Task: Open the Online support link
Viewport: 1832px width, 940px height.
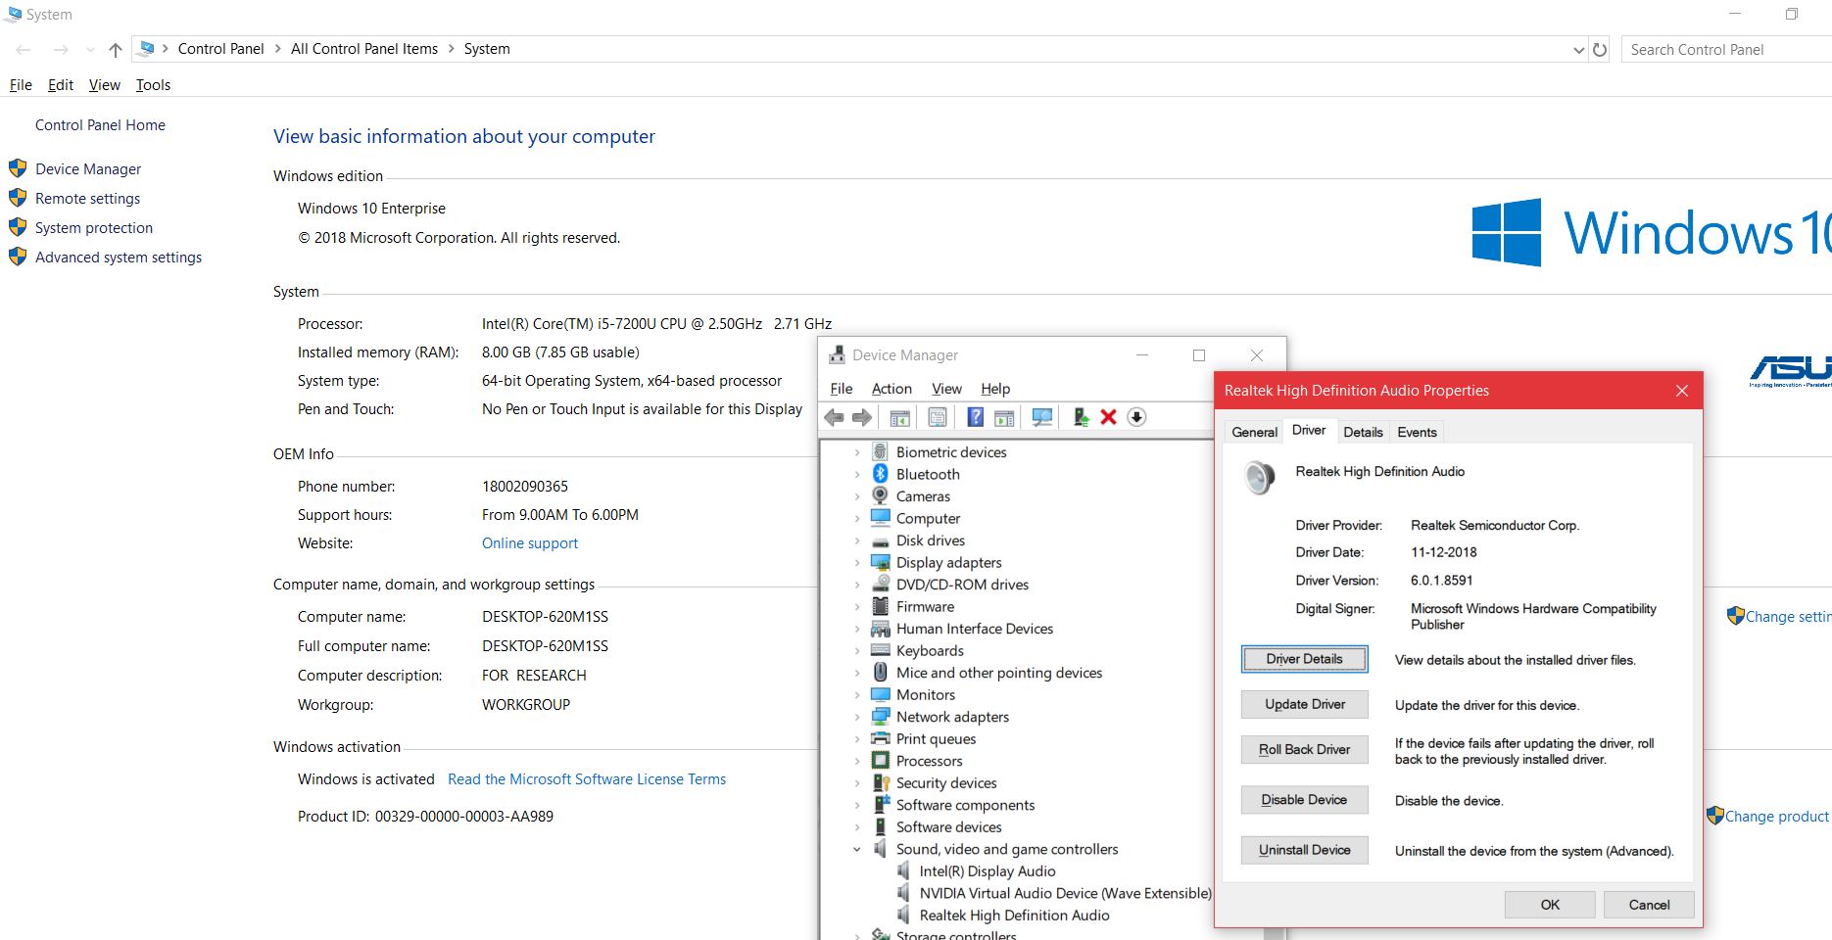Action: [530, 543]
